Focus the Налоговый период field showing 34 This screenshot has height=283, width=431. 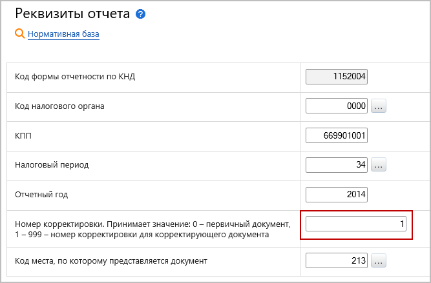click(x=337, y=165)
